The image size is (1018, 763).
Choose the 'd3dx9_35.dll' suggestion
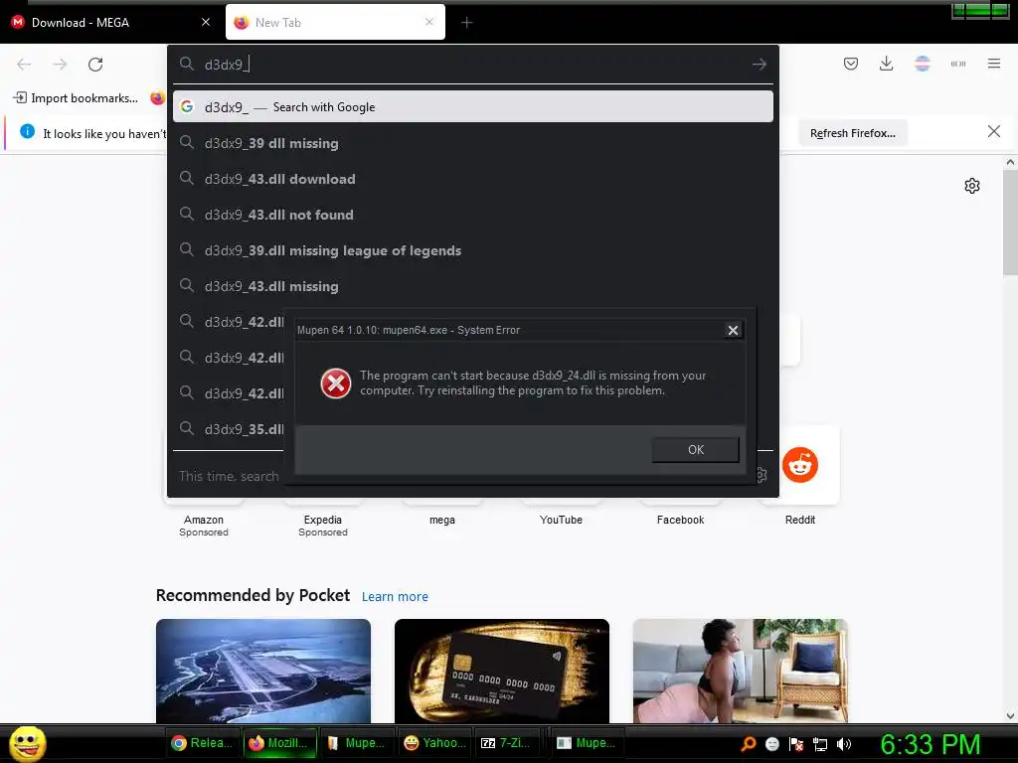[229, 429]
